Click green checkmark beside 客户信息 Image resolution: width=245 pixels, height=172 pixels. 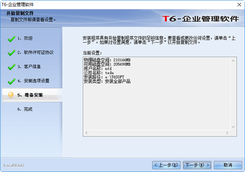11,67
